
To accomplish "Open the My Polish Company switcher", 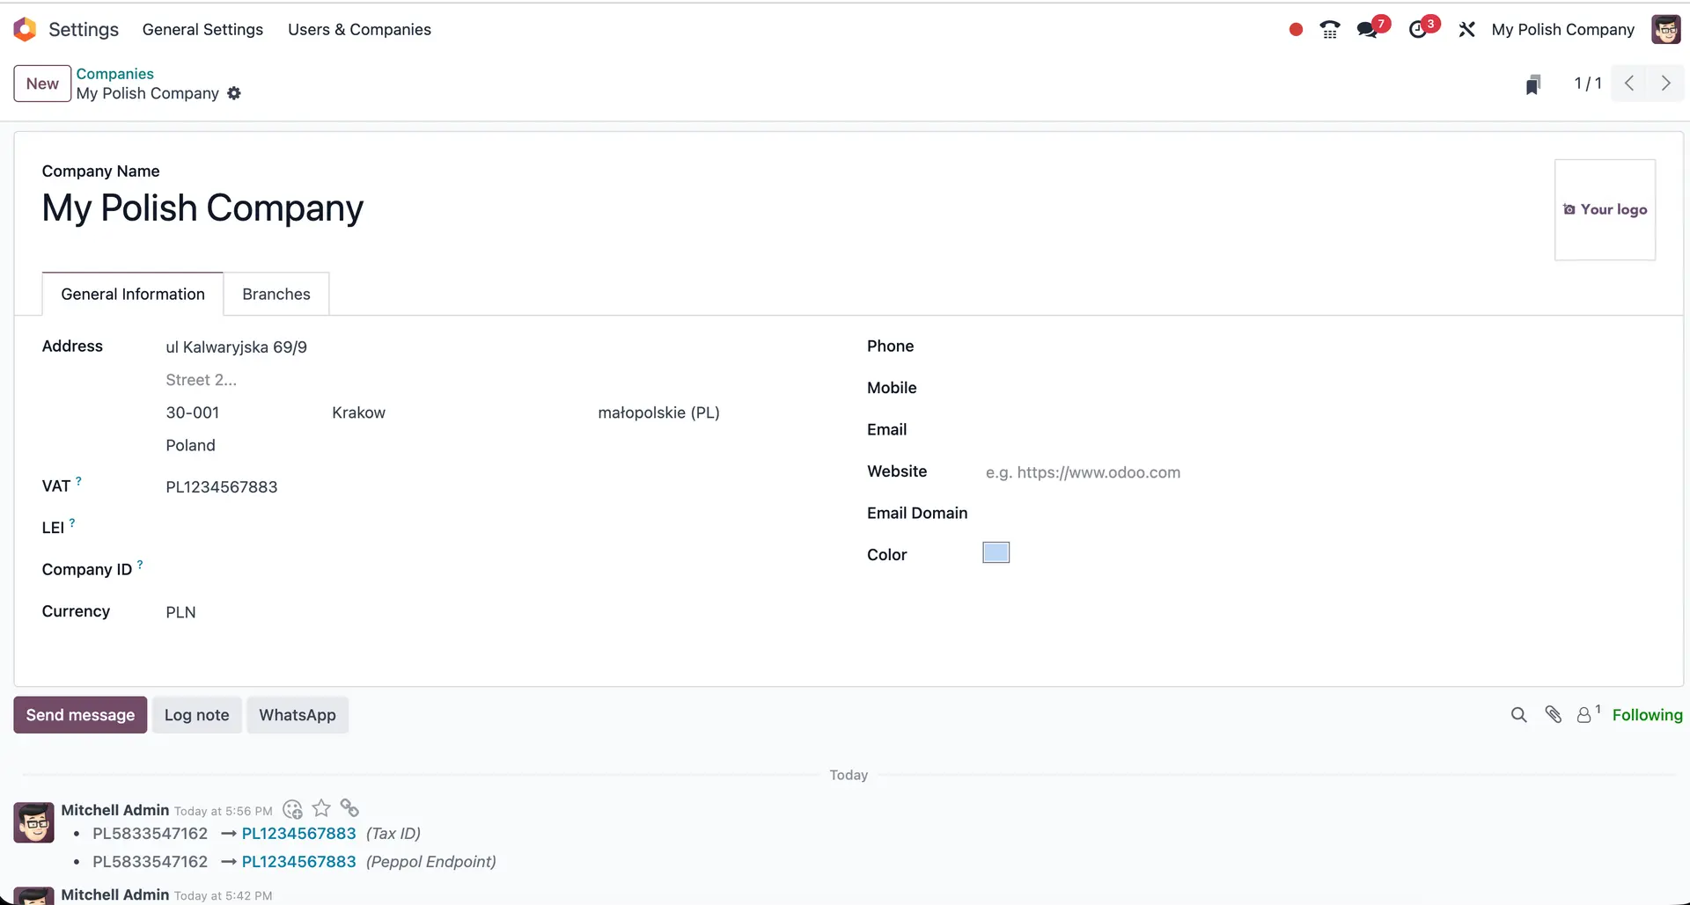I will tap(1562, 30).
